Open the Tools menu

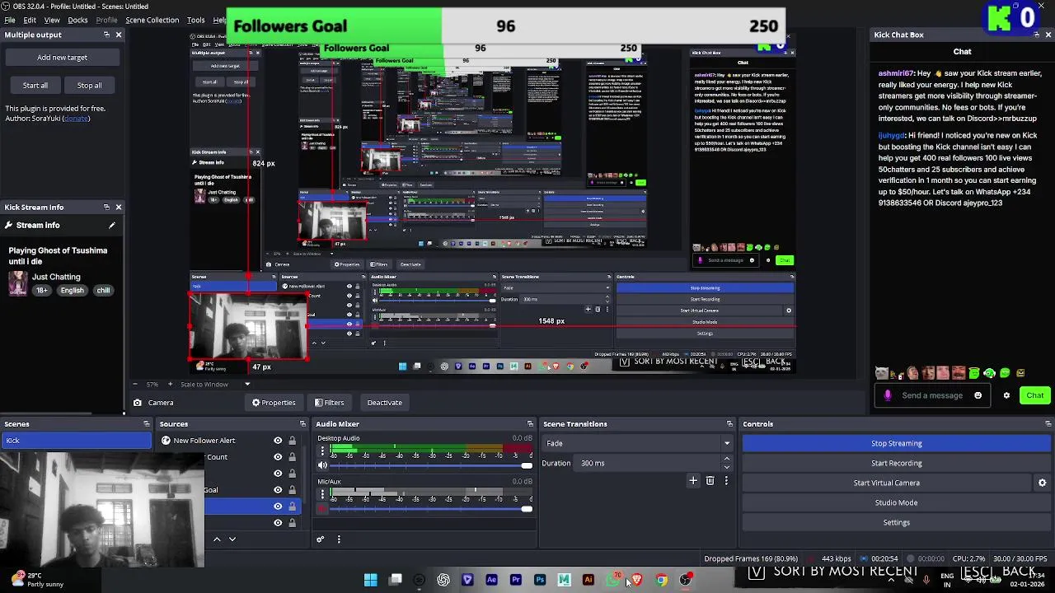click(195, 20)
